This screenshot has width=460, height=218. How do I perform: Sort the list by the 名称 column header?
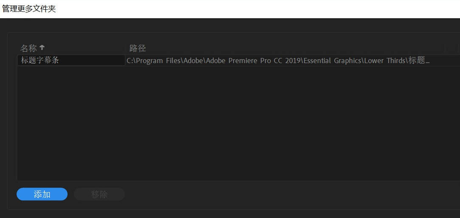click(x=72, y=48)
